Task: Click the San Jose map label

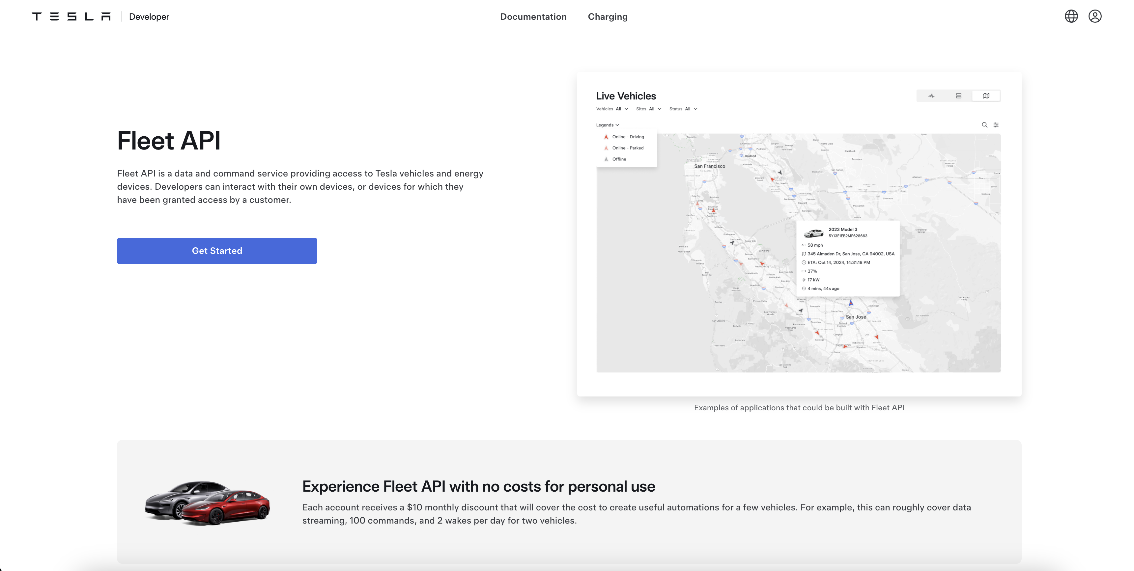Action: pos(856,317)
